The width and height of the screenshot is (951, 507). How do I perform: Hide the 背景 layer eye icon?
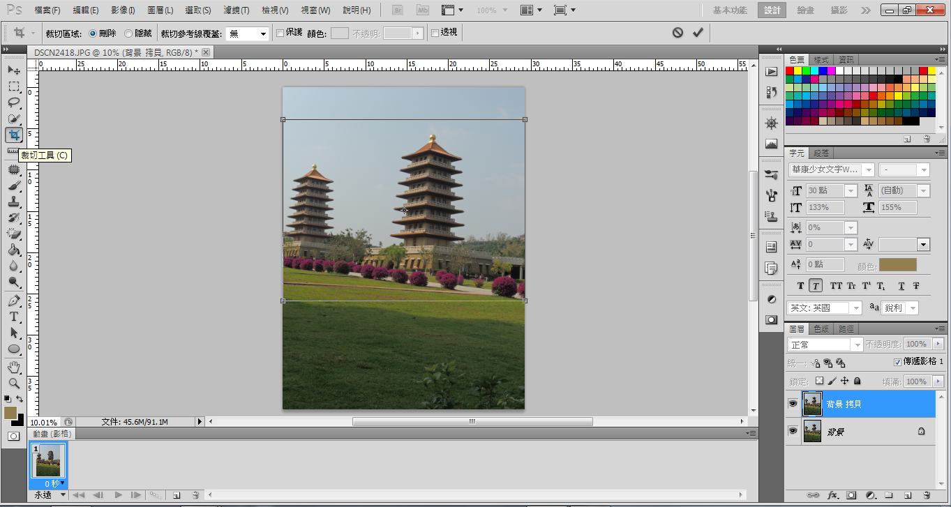tap(793, 432)
